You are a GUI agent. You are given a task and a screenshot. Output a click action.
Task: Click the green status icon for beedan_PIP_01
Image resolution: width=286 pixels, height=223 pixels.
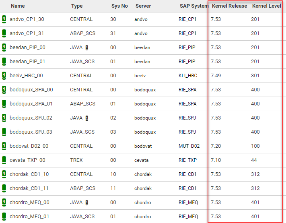pyautogui.click(x=4, y=61)
